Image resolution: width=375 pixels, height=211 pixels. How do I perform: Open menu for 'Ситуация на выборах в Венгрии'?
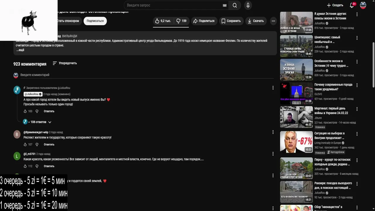coord(357,134)
